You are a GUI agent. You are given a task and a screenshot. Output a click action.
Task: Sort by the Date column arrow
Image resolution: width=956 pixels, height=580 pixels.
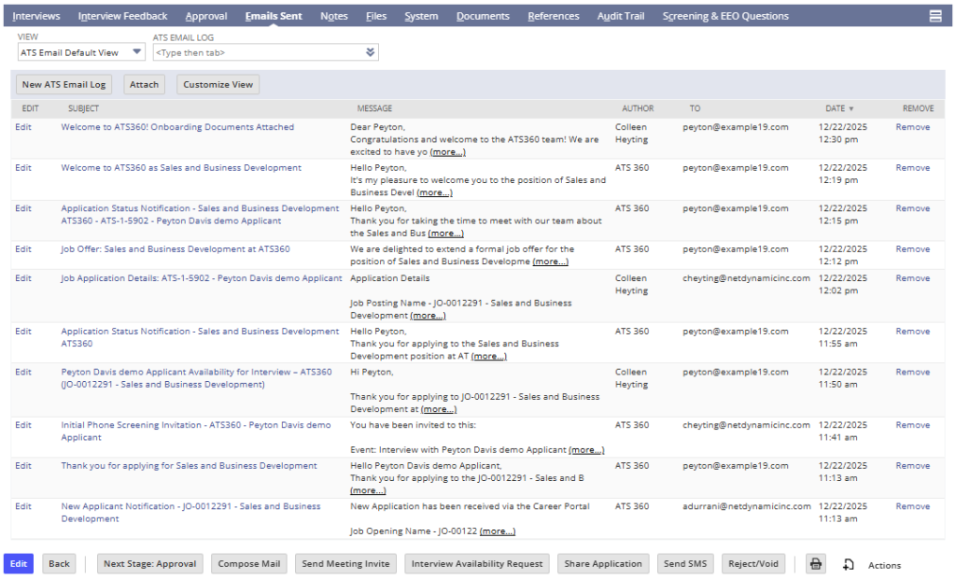[851, 108]
